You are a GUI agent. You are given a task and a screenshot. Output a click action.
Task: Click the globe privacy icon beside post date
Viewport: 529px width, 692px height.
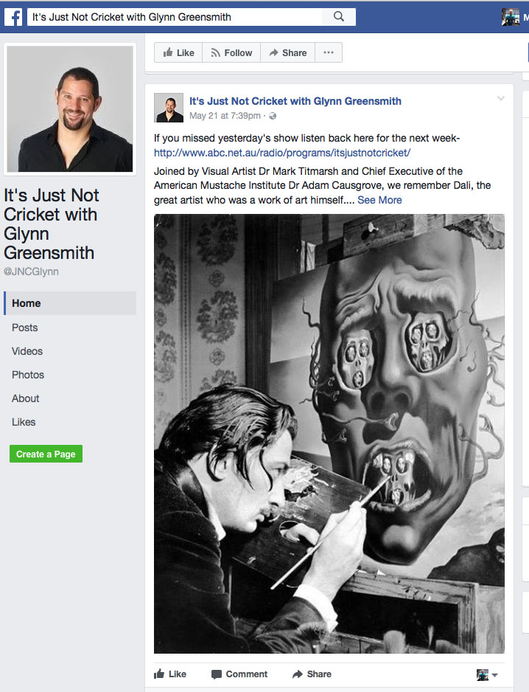(x=273, y=116)
